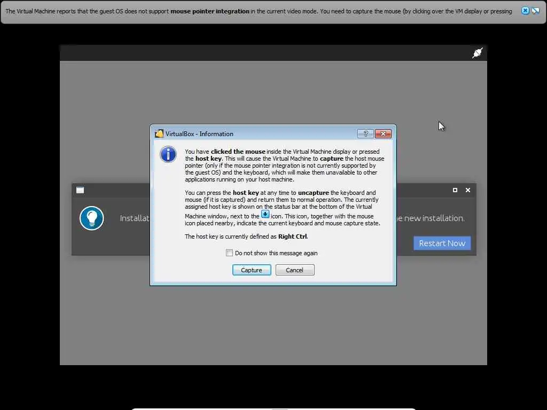The image size is (547, 410).
Task: Dismiss the mouse pointer integration notification
Action: [x=525, y=11]
